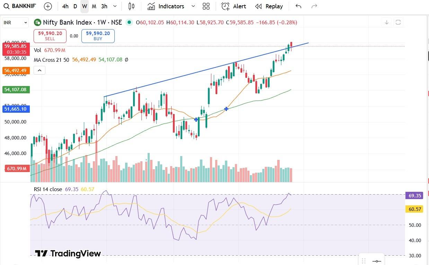Image resolution: width=429 pixels, height=265 pixels.
Task: Click the drag handle dots icon
Action: tap(364, 261)
